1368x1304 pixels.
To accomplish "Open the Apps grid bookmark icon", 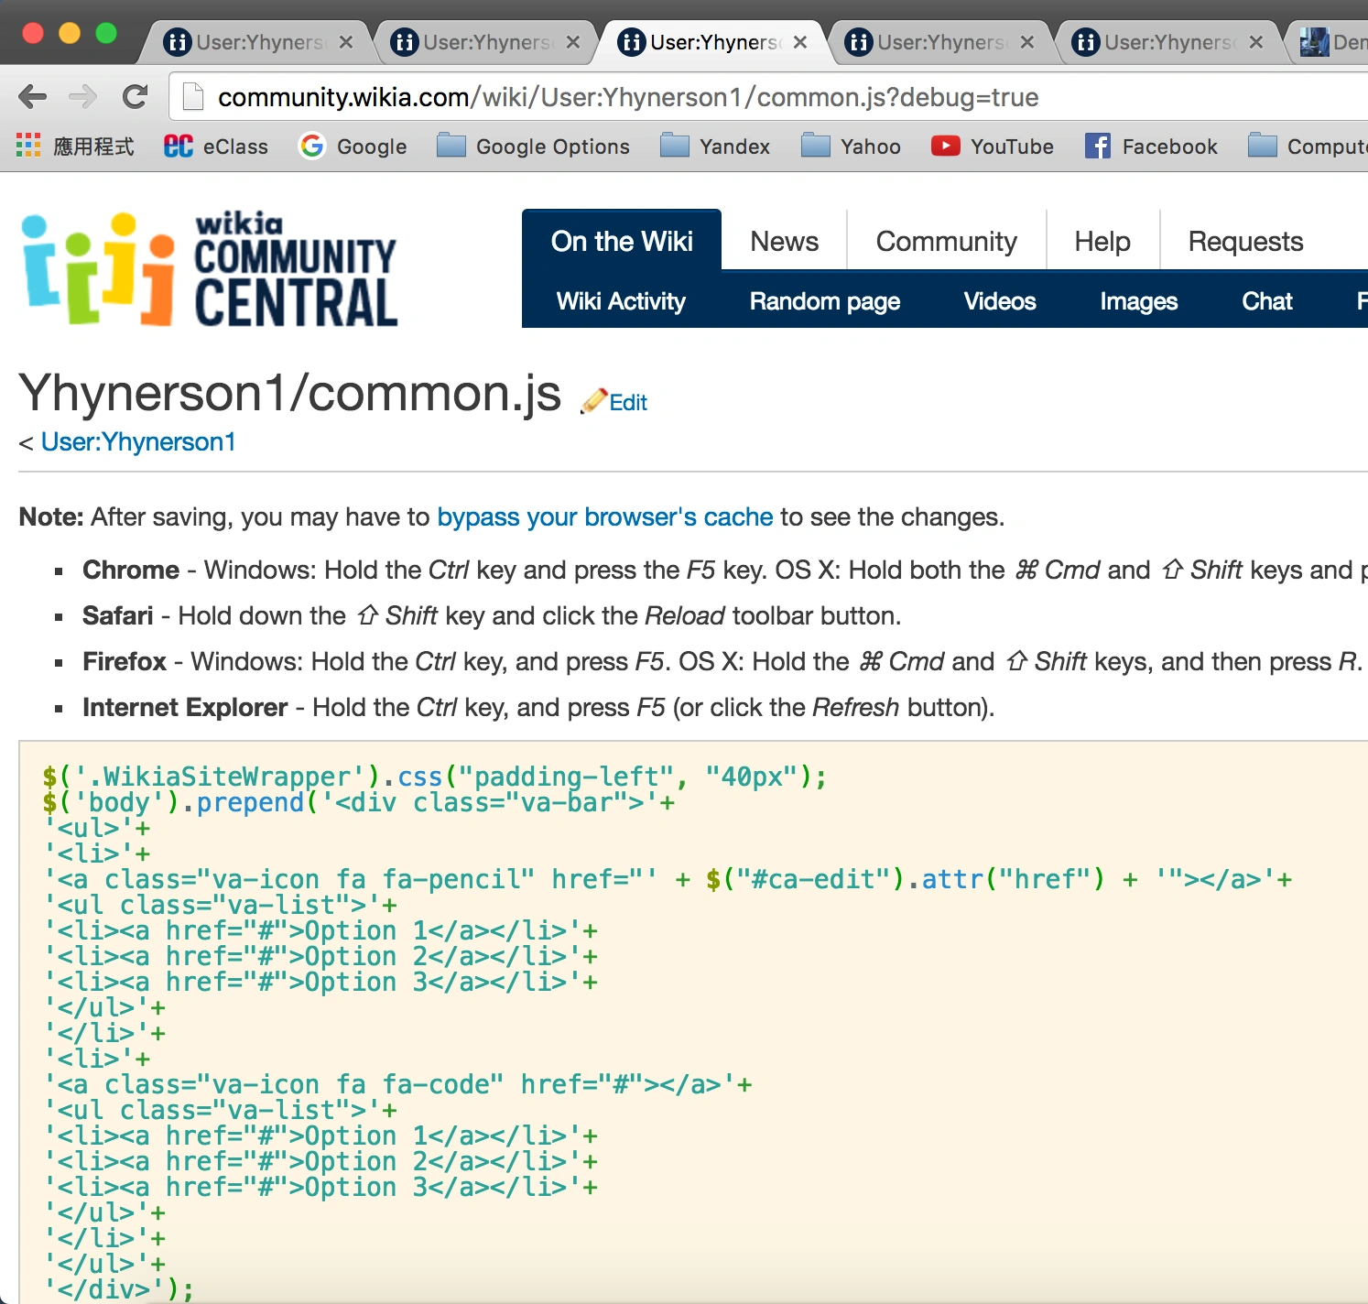I will coord(28,146).
